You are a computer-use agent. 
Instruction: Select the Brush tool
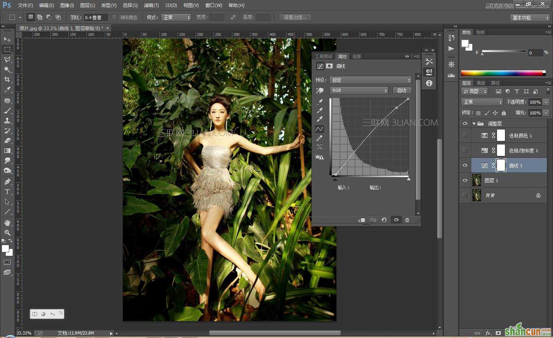coord(7,111)
